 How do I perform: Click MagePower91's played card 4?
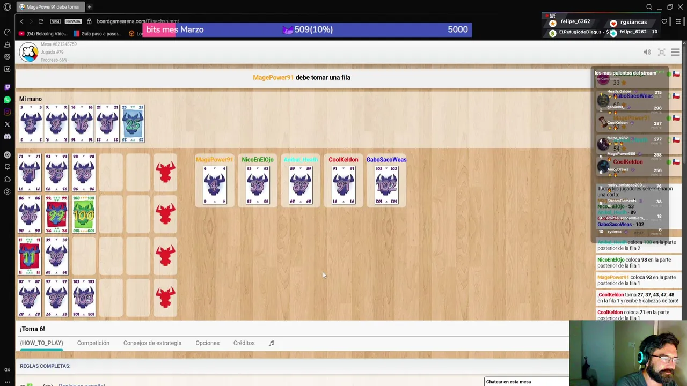coord(215,185)
